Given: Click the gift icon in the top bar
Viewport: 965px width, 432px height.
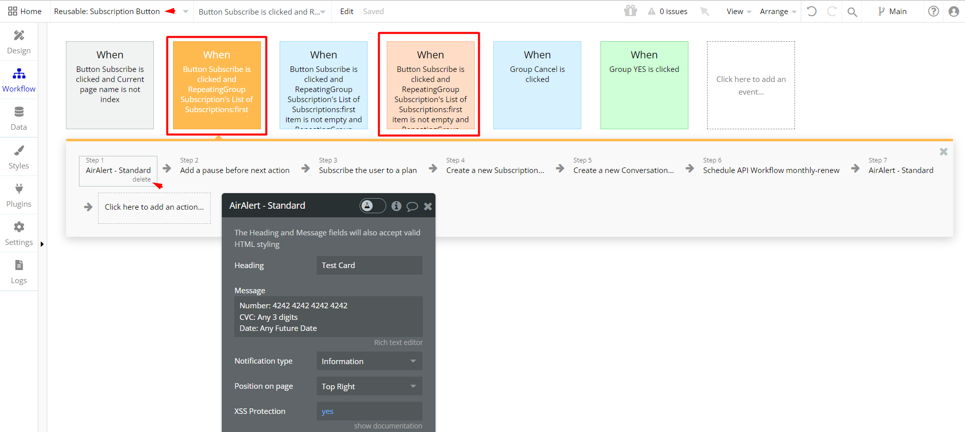Looking at the screenshot, I should (x=630, y=11).
